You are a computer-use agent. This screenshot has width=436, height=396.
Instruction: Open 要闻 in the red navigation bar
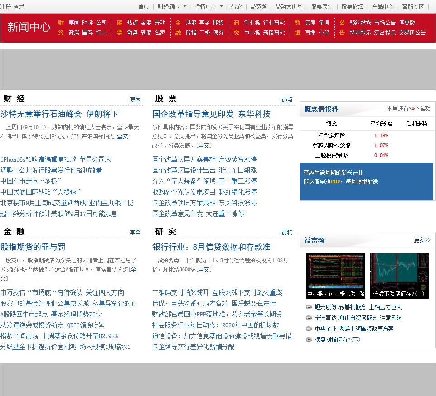click(74, 23)
